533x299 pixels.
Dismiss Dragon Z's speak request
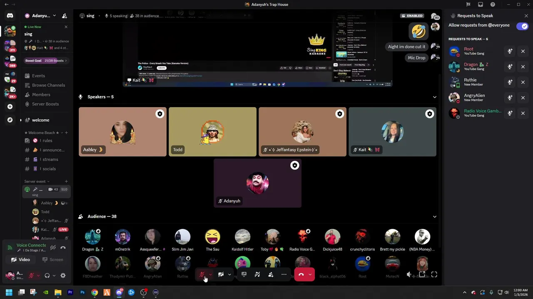523,67
